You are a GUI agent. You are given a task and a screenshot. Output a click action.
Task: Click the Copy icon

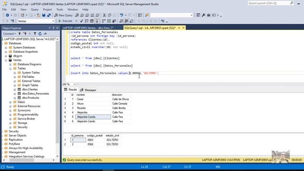(110, 15)
